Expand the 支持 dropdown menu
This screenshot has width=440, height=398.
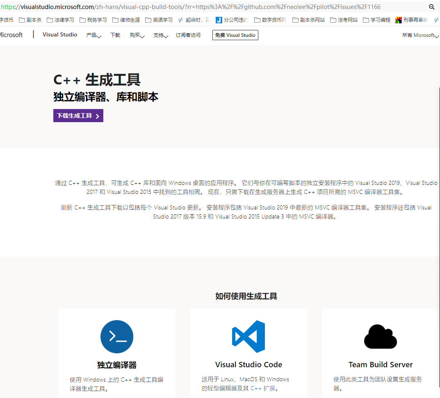coord(161,35)
